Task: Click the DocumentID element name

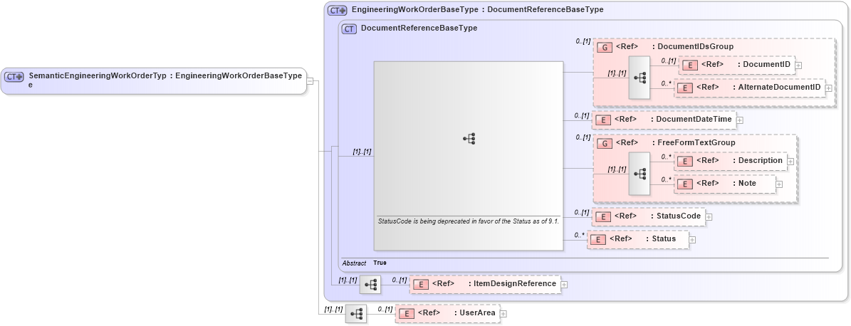Action: [766, 65]
